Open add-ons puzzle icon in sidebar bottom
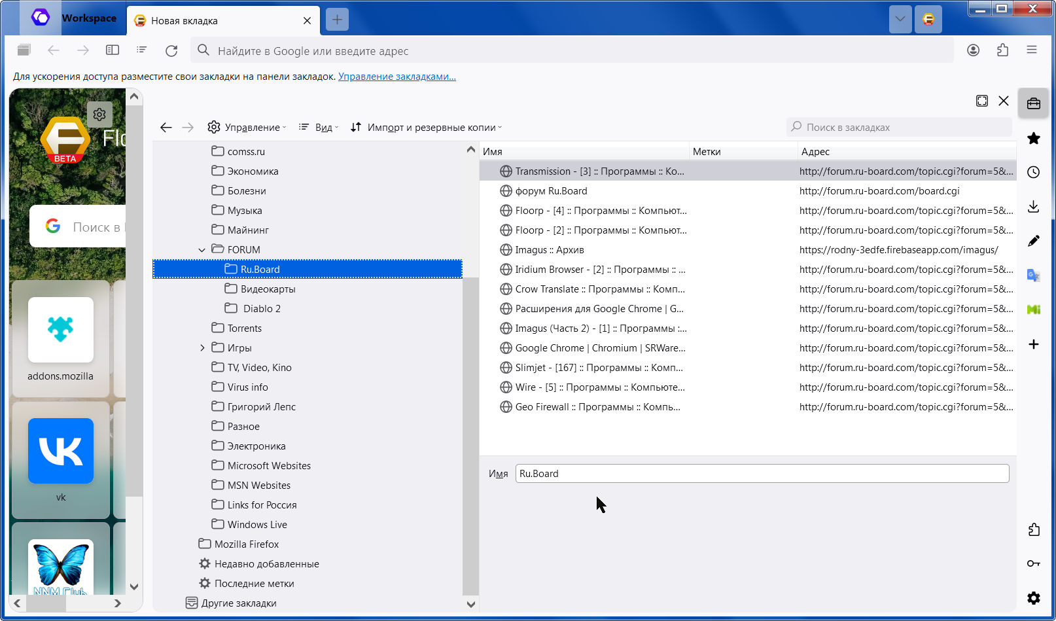 (x=1034, y=529)
